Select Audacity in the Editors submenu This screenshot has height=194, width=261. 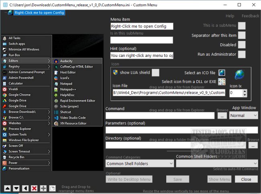point(67,61)
